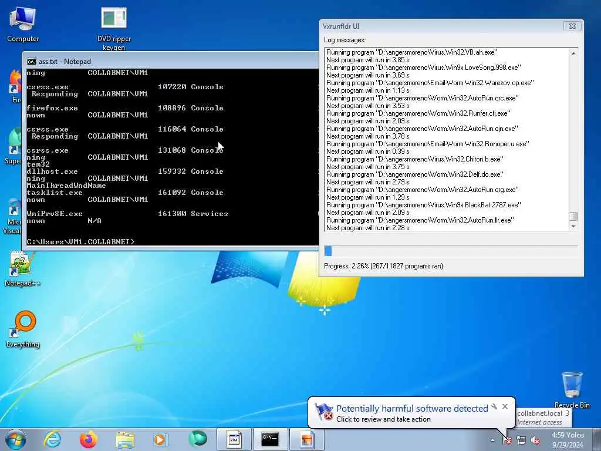Show hidden tray icons arrow

pos(492,440)
